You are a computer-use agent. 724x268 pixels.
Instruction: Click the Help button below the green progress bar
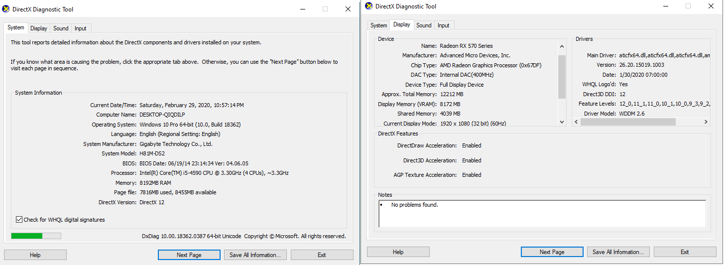[35, 255]
